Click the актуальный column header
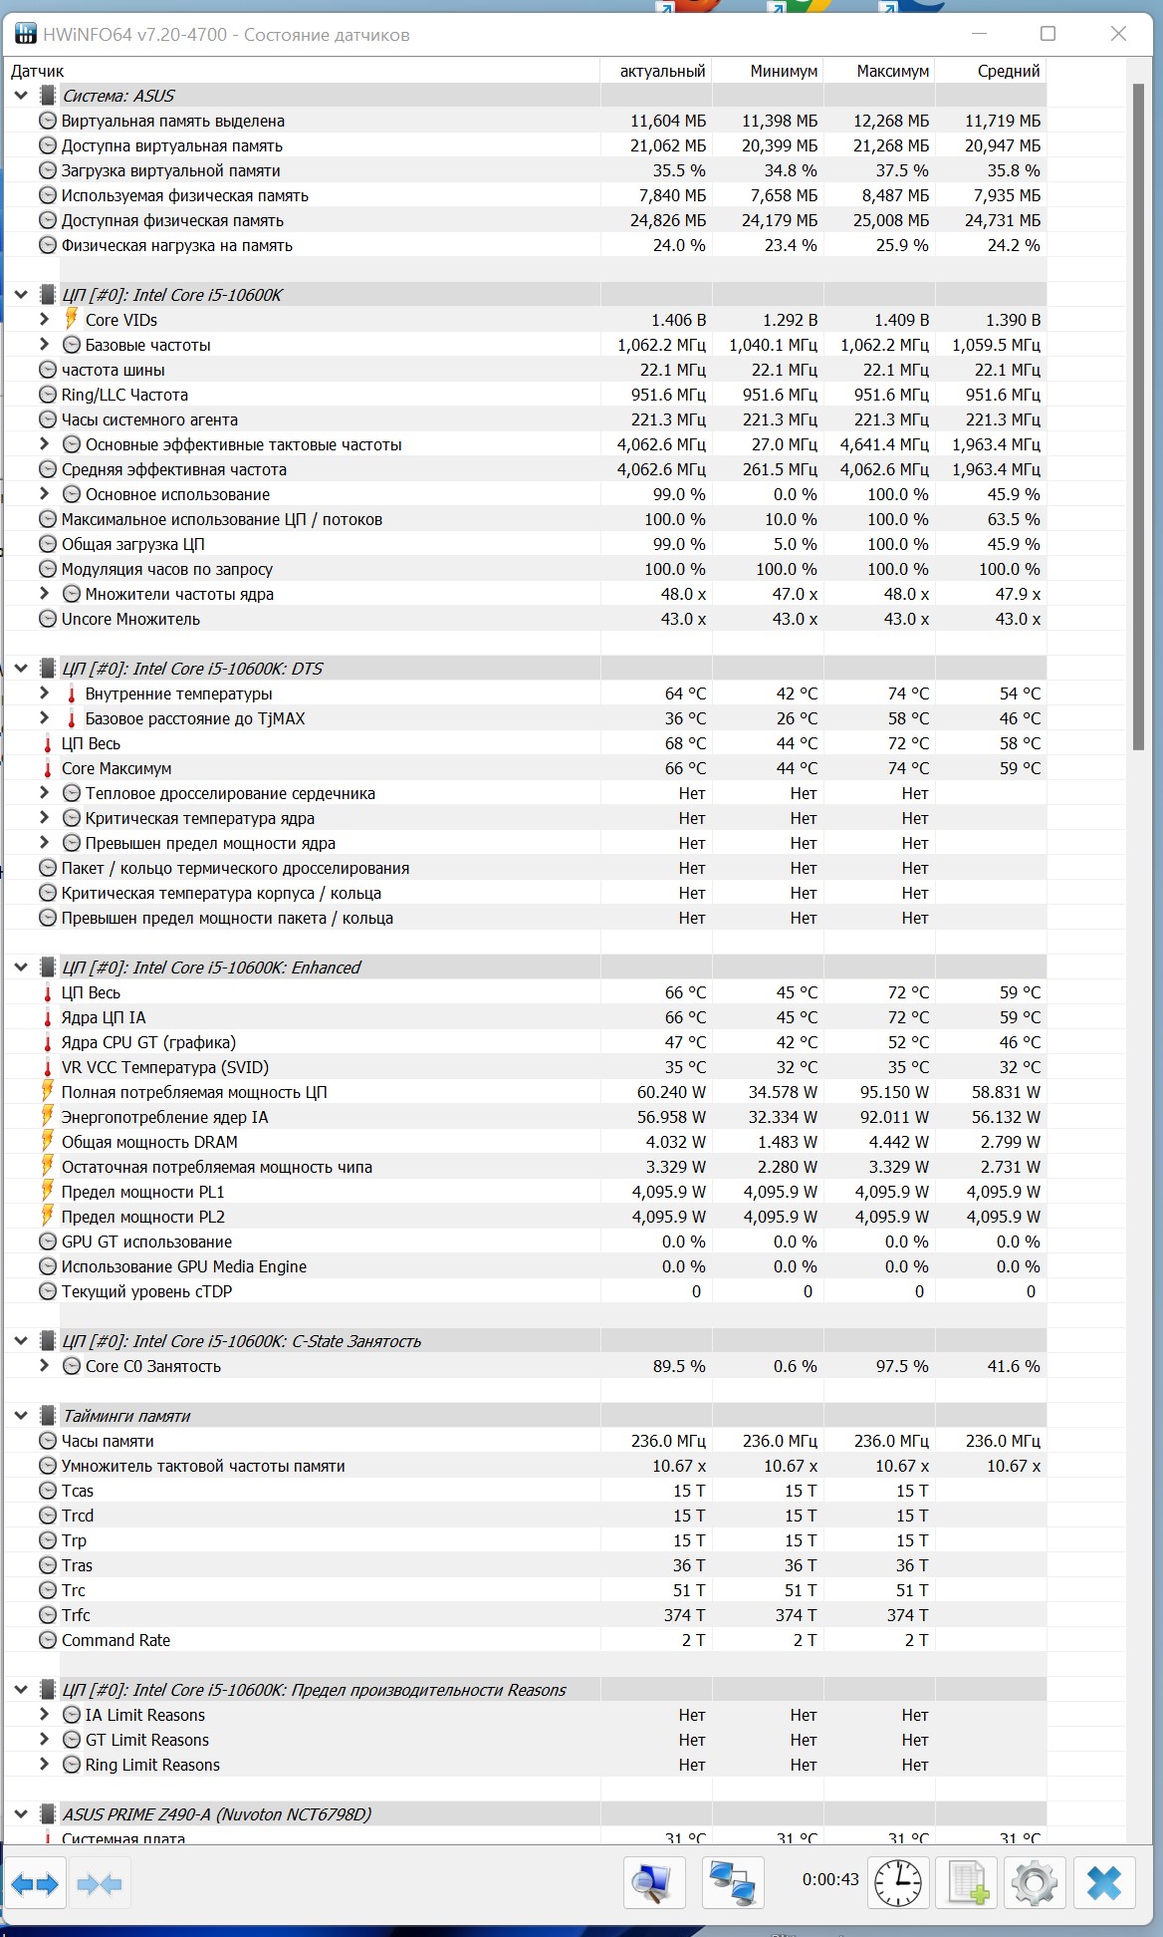This screenshot has width=1163, height=1937. [656, 71]
